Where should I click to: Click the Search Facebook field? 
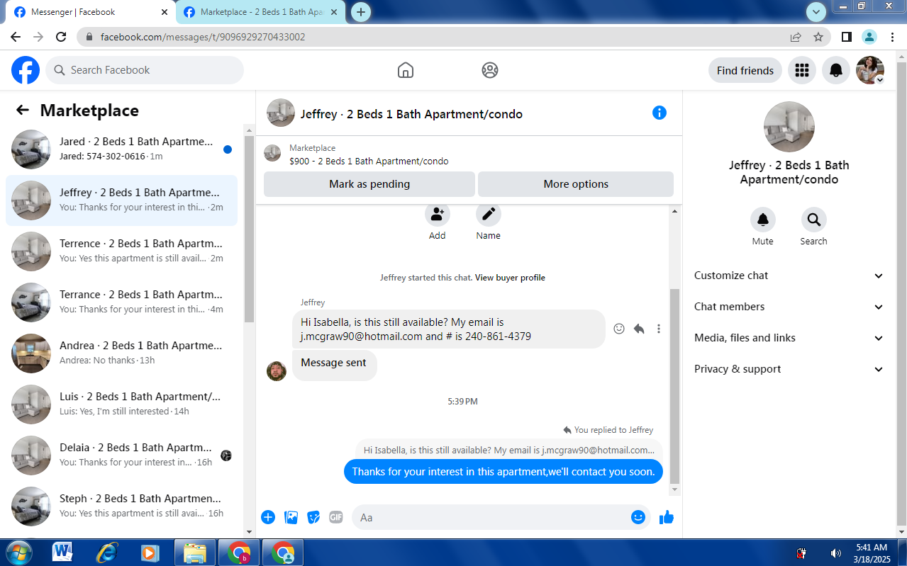pos(145,70)
